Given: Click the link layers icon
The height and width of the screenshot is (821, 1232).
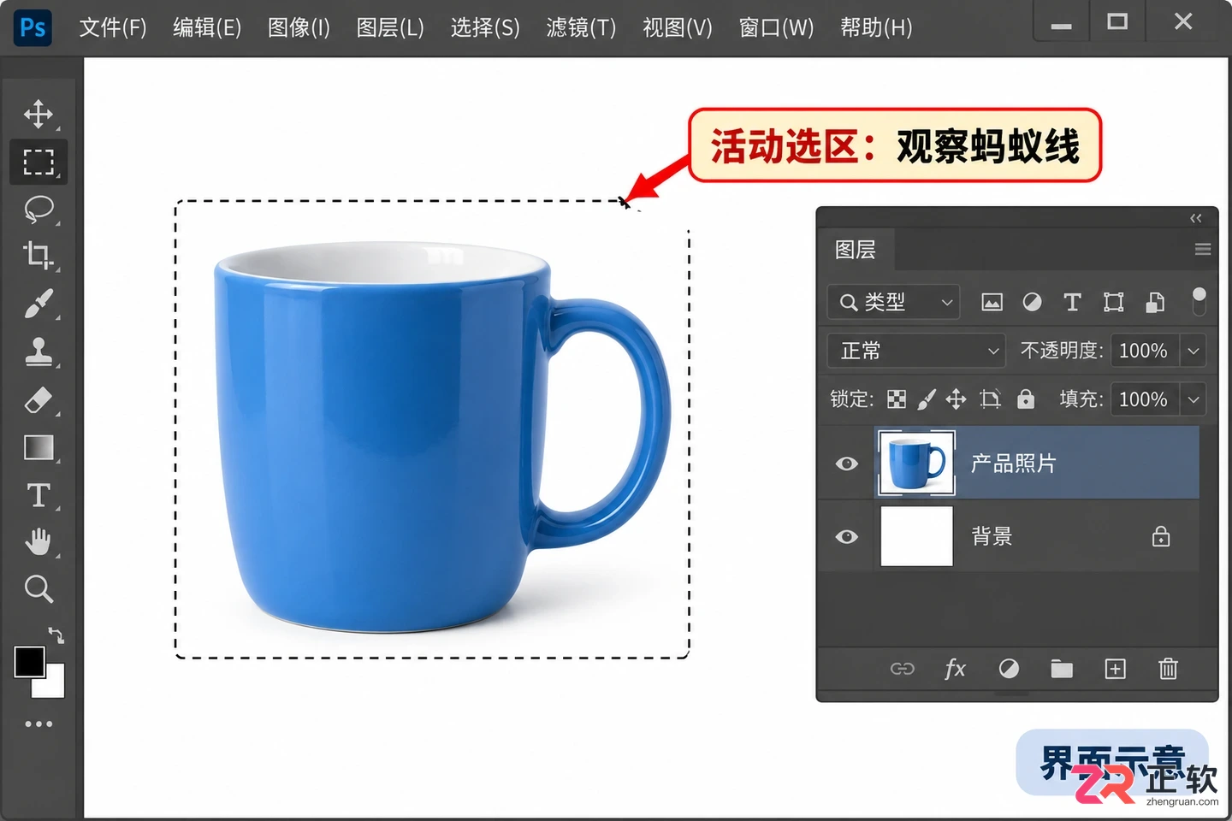Looking at the screenshot, I should (903, 669).
